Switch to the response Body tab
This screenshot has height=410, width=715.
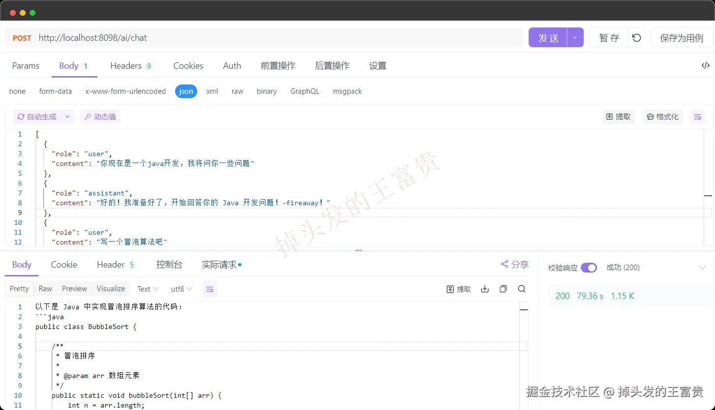[x=22, y=265]
